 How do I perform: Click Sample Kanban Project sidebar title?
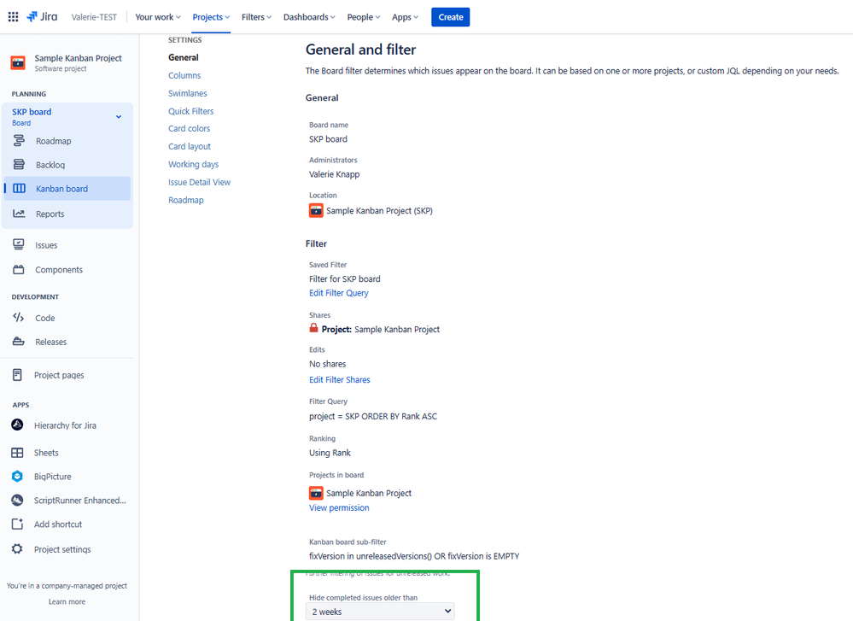(x=79, y=58)
